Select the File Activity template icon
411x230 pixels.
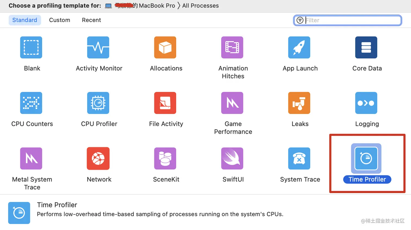coord(165,103)
